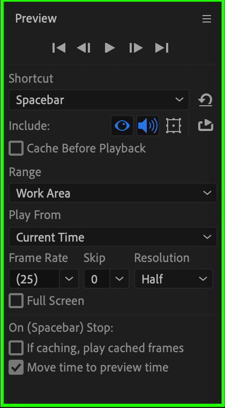Start playback with the Play button
This screenshot has height=408, width=225.
point(110,48)
